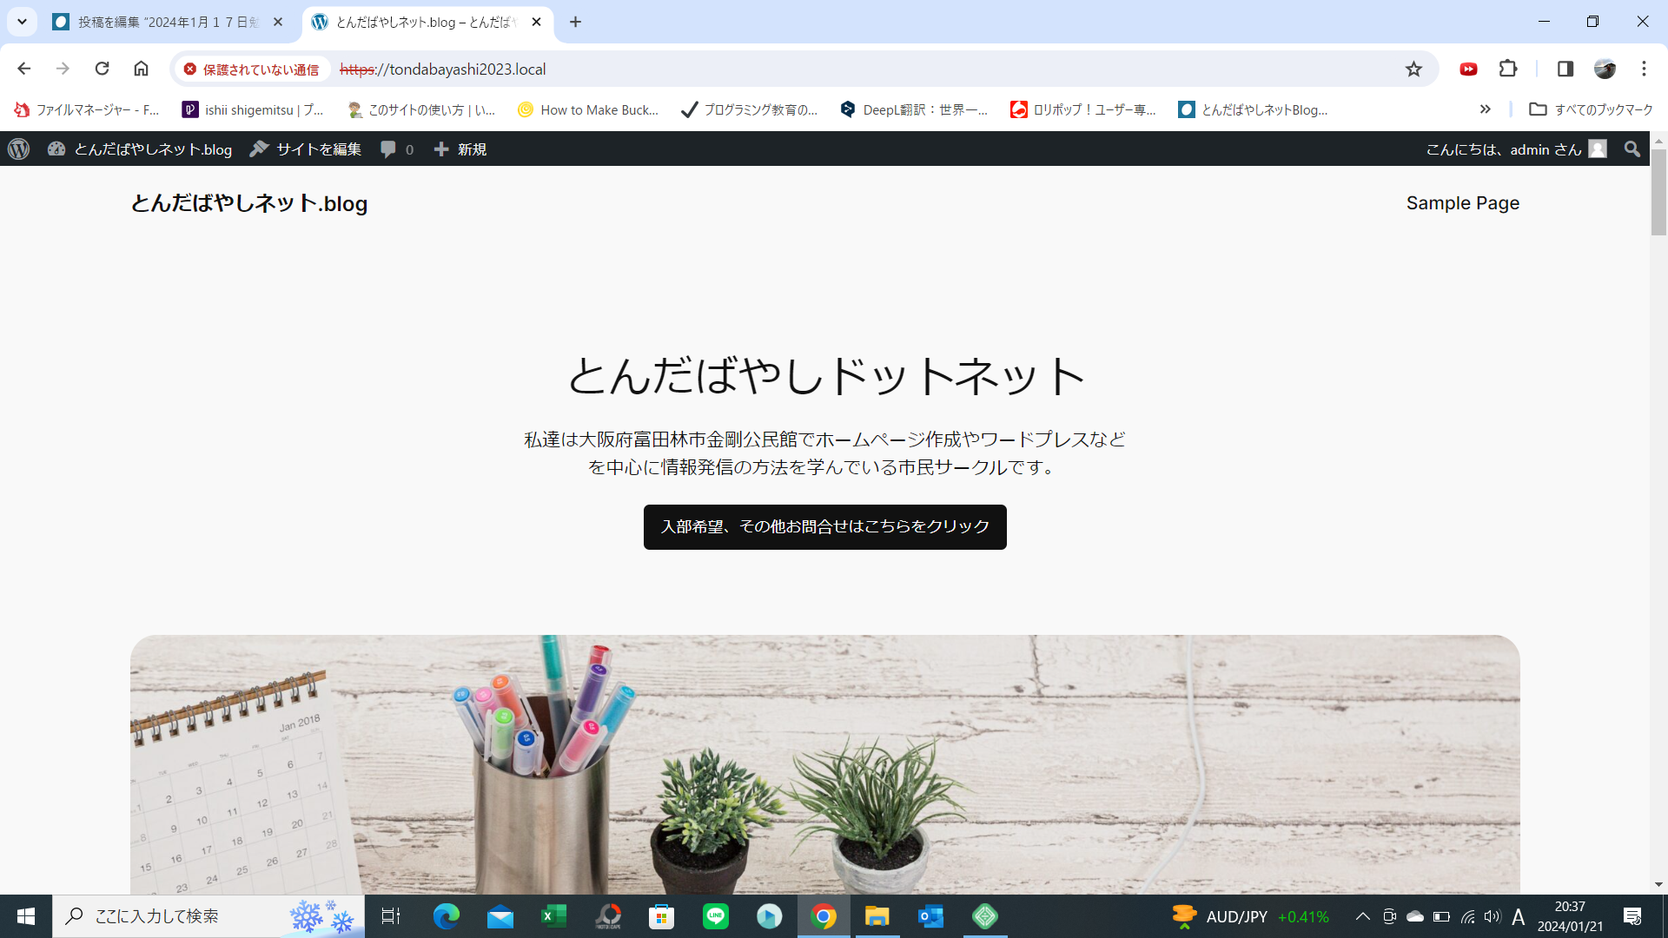Click the WordPress logo in admin bar
The width and height of the screenshot is (1668, 938).
(19, 149)
